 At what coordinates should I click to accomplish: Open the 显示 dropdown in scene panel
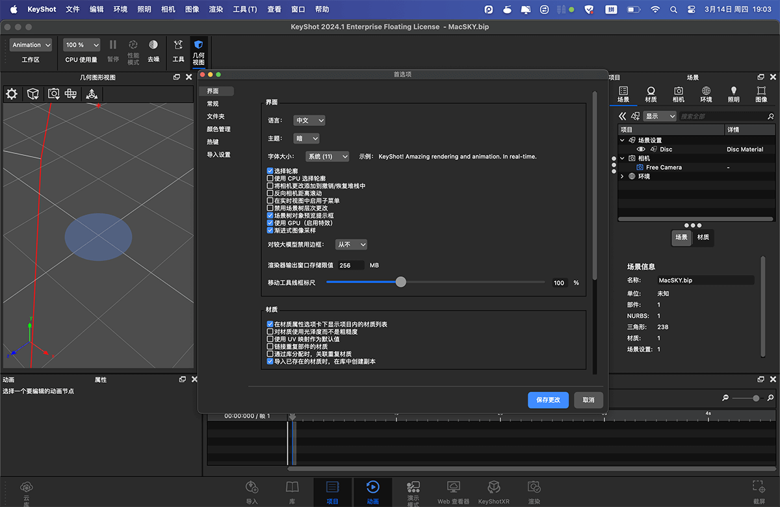(x=660, y=116)
